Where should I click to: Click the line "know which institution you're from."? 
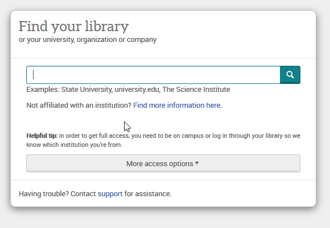click(x=75, y=145)
